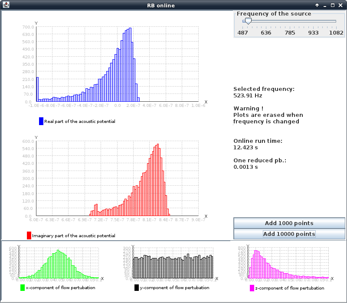This screenshot has width=347, height=303.
Task: Click the blue real part histogram plot
Action: tap(117, 65)
